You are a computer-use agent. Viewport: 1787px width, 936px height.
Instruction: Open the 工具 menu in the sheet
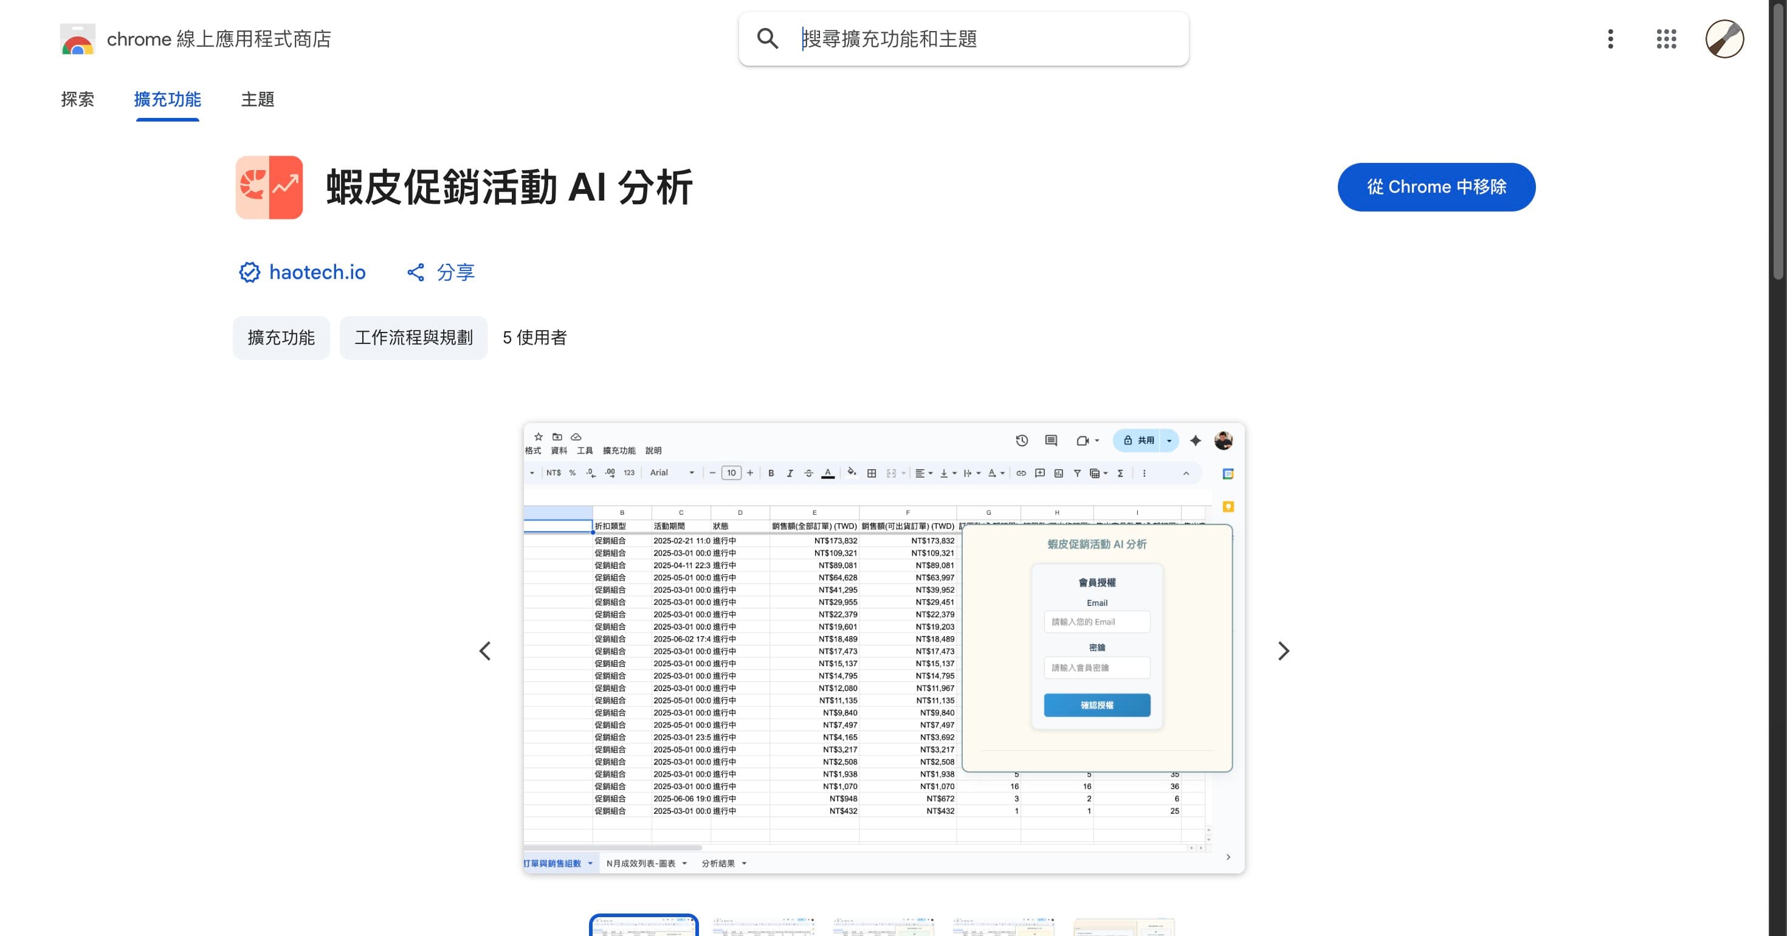pyautogui.click(x=584, y=450)
